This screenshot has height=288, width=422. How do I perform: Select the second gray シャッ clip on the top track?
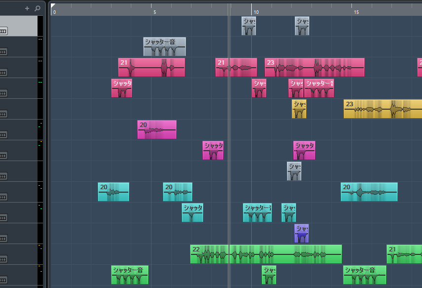[302, 26]
